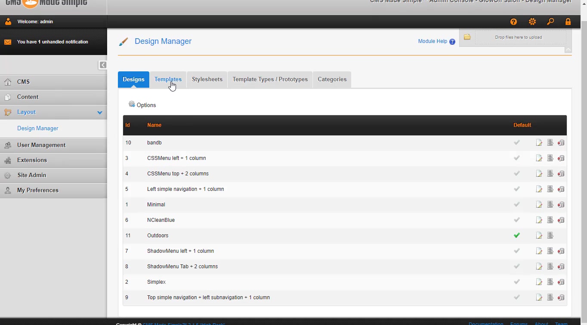587x325 pixels.
Task: Click the delete icon for Simplex design
Action: tap(561, 282)
